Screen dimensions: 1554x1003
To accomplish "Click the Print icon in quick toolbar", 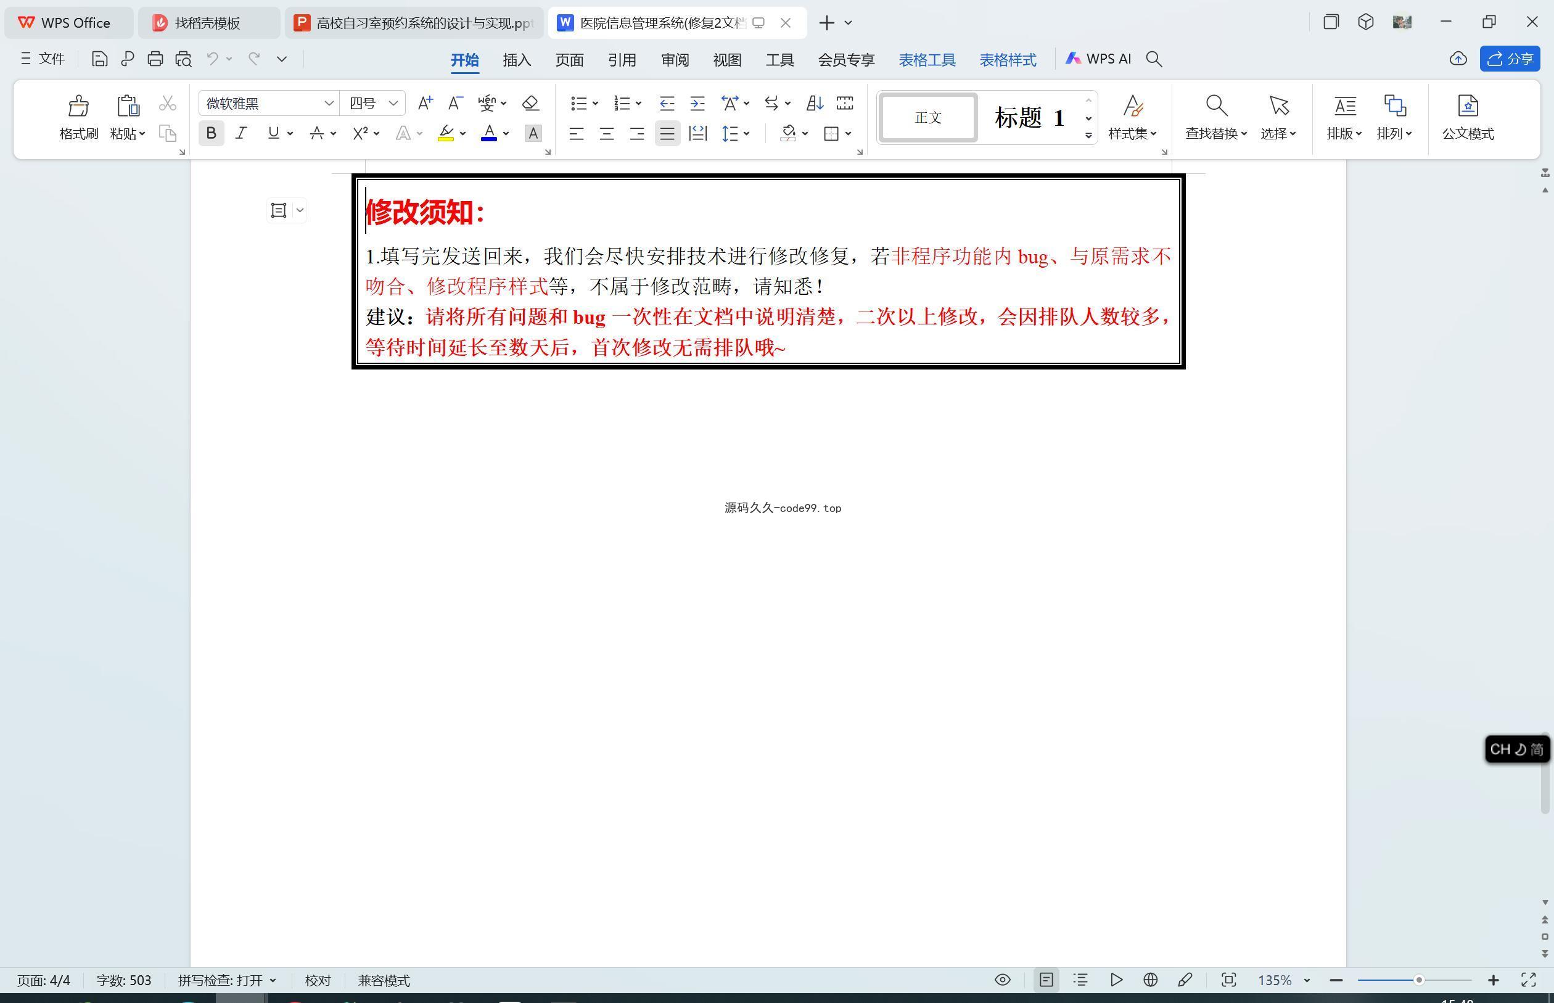I will 155,59.
